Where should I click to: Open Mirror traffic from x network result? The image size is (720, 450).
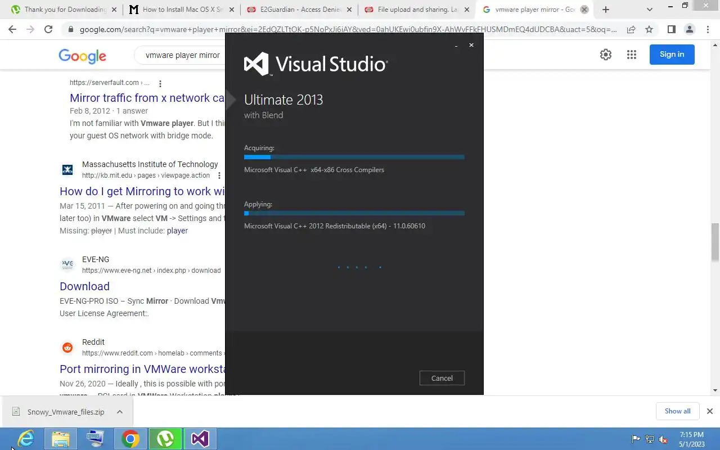click(x=147, y=98)
